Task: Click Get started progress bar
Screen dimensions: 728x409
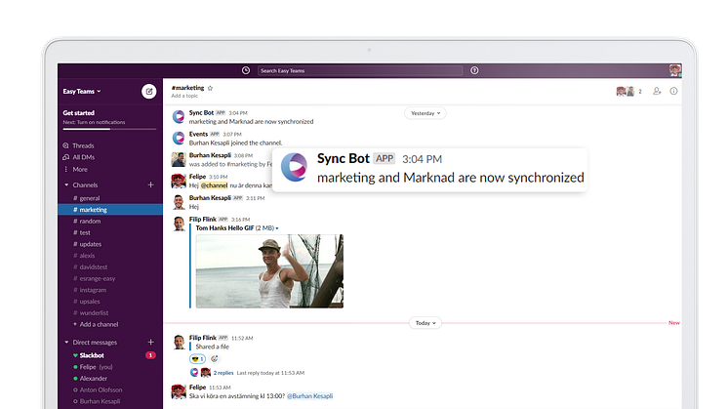Action: 109,129
